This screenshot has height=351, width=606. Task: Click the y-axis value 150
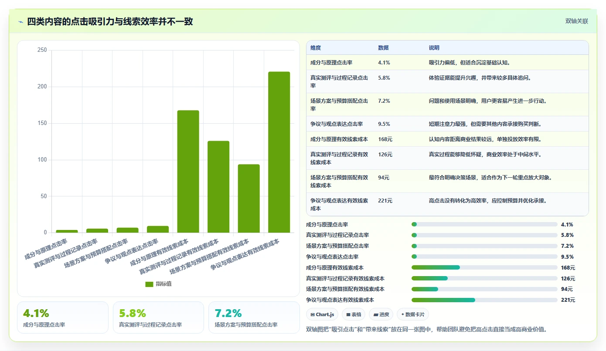tap(42, 123)
